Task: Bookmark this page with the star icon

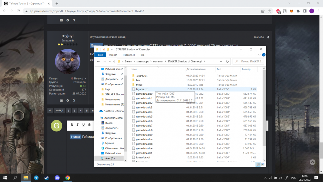Action: [x=269, y=11]
